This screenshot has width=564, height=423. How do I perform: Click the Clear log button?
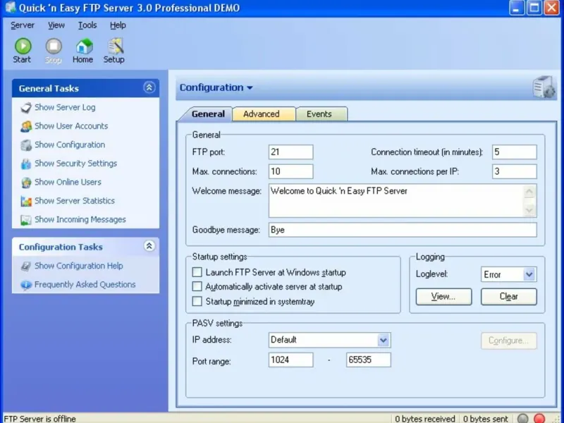click(x=508, y=297)
